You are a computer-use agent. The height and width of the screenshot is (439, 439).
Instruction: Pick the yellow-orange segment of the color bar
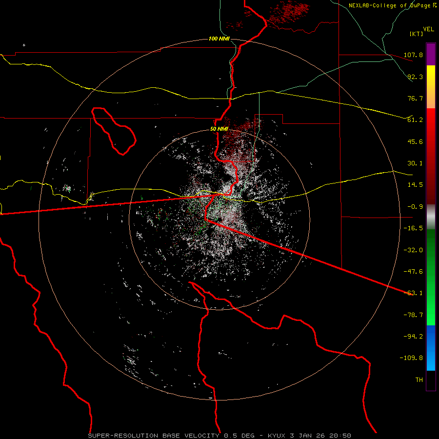[x=431, y=87]
